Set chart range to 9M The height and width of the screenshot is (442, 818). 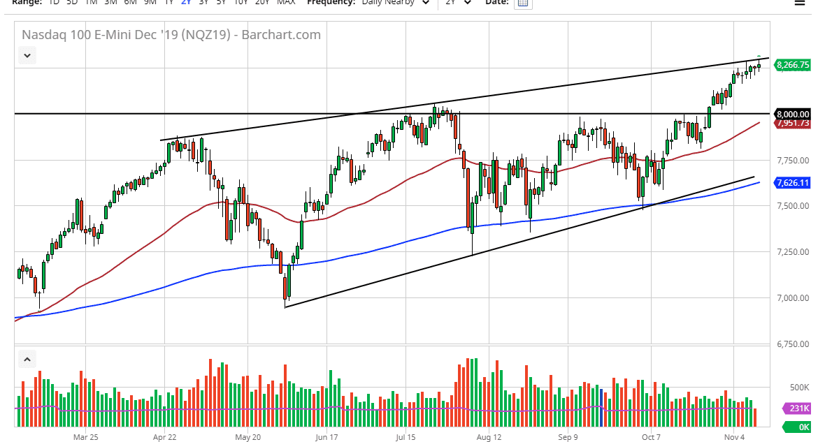tap(150, 3)
